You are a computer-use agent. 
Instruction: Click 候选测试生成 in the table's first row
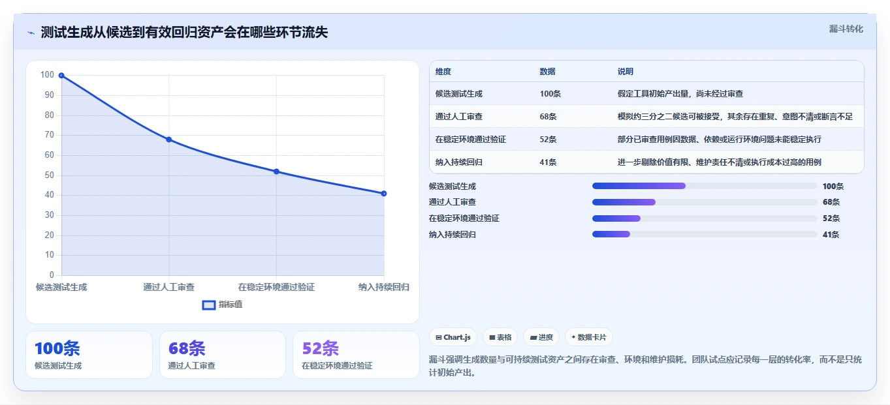459,94
